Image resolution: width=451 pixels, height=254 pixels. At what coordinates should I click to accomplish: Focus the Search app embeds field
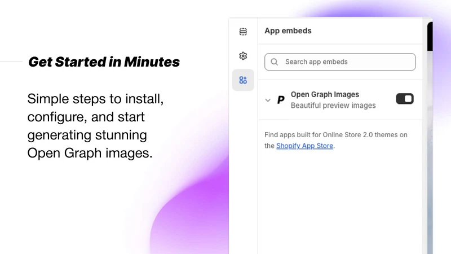pyautogui.click(x=340, y=62)
